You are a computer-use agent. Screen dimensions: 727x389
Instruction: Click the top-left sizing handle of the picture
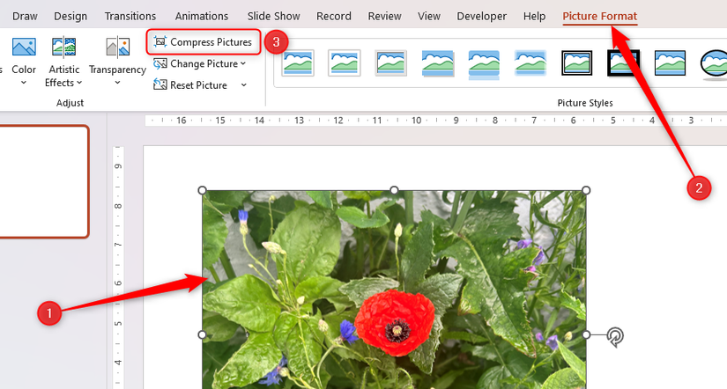coord(202,190)
